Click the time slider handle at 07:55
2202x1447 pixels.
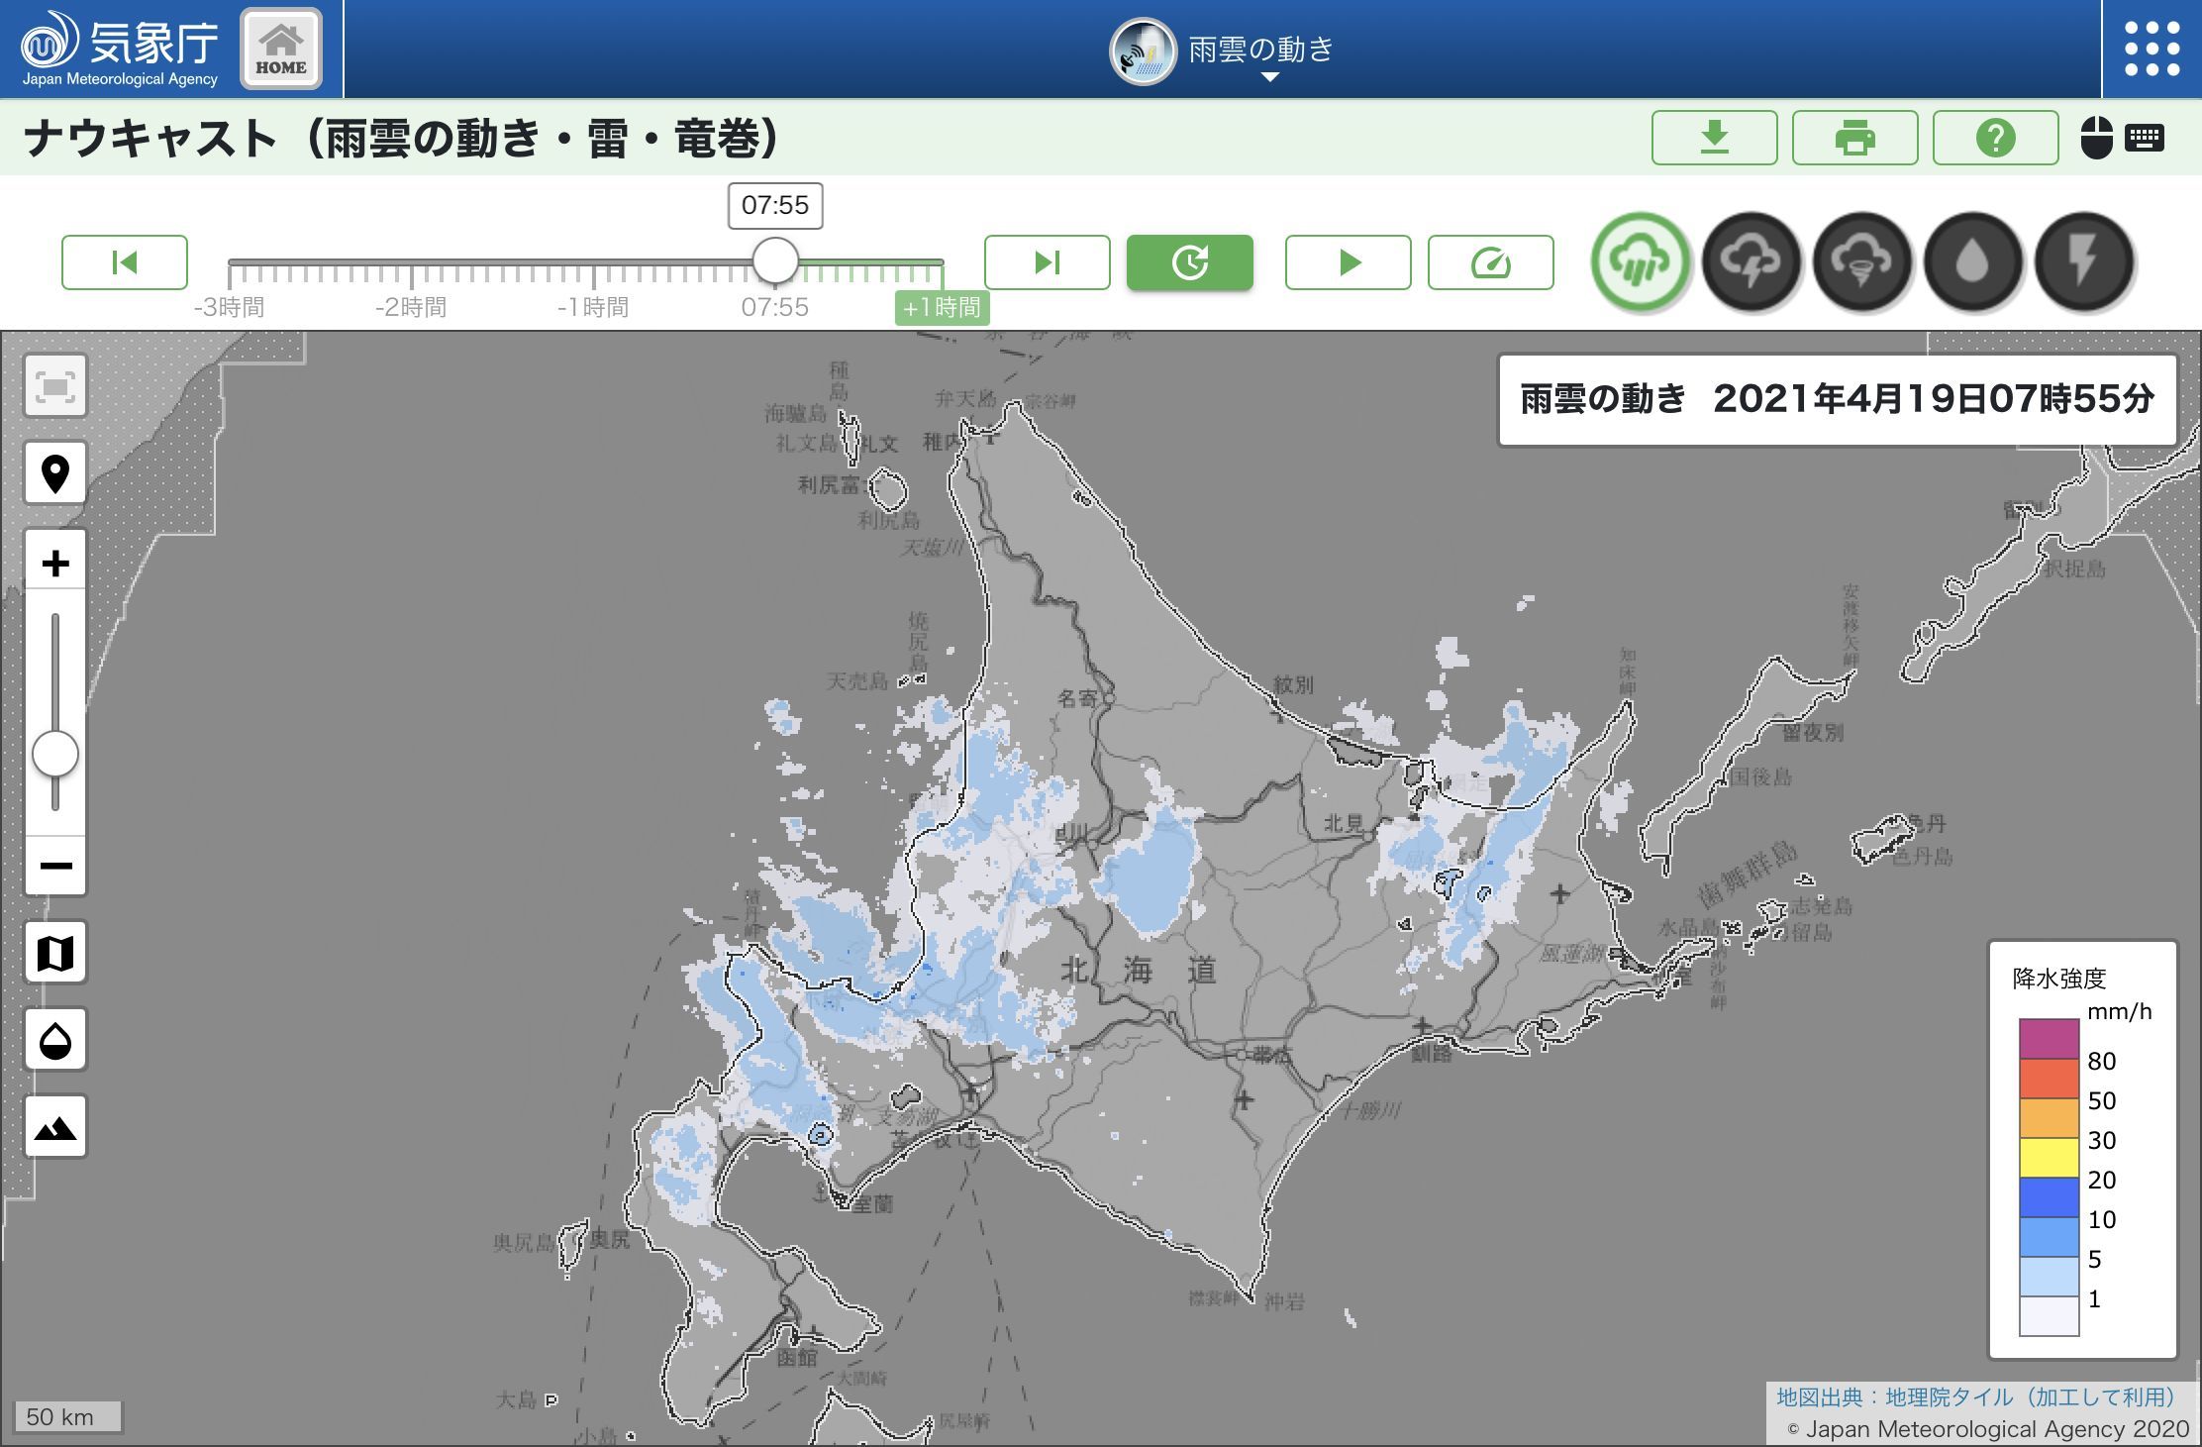coord(775,260)
